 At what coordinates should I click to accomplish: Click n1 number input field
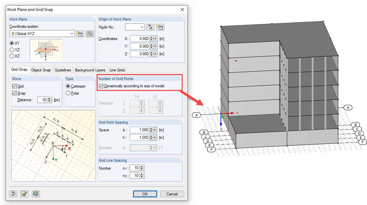point(135,168)
